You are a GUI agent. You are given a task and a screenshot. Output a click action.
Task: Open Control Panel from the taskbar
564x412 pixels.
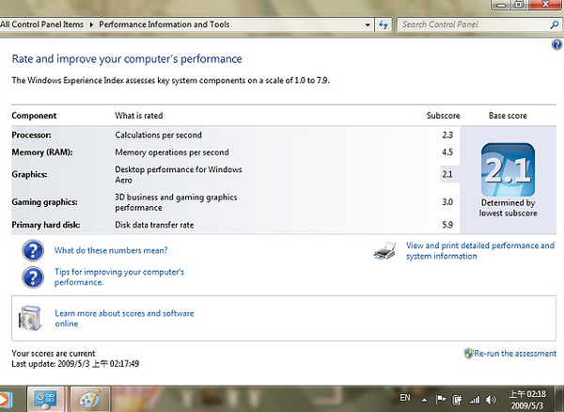(46, 400)
